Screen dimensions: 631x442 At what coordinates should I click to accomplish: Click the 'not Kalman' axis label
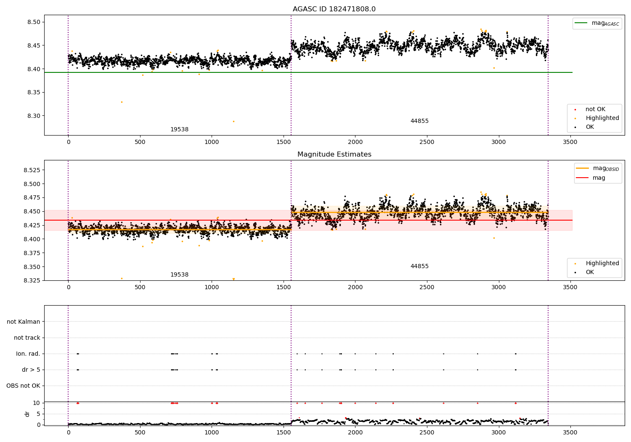coord(24,322)
